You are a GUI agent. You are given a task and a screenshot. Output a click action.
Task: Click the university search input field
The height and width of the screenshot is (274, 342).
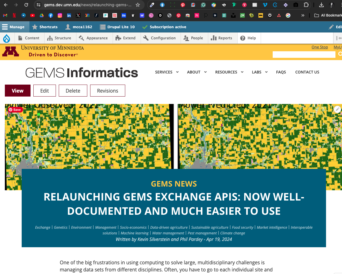(x=304, y=54)
